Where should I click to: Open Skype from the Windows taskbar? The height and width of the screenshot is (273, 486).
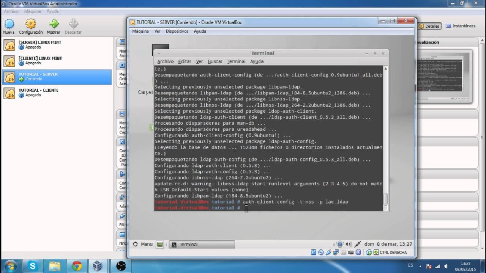[32, 266]
